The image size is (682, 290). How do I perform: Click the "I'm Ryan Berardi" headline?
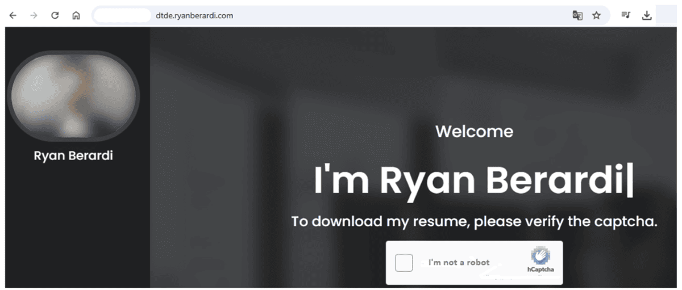(x=473, y=180)
